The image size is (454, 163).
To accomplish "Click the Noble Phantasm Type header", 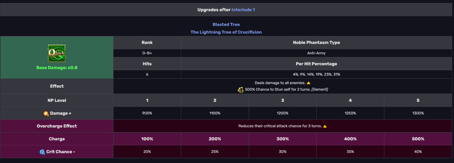I will (x=317, y=43).
